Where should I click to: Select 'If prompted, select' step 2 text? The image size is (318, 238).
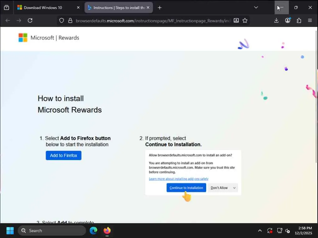(166, 139)
